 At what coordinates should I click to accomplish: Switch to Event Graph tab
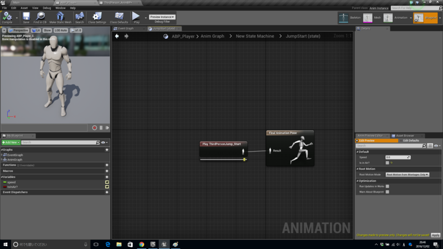click(x=126, y=29)
